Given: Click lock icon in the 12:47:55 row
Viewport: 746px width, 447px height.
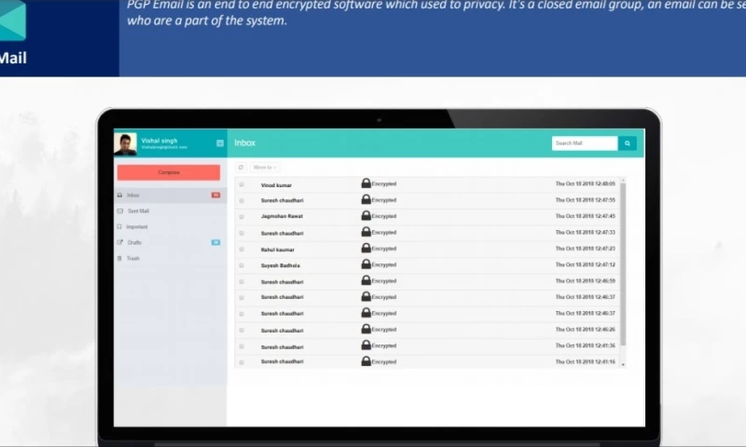Looking at the screenshot, I should pyautogui.click(x=366, y=199).
